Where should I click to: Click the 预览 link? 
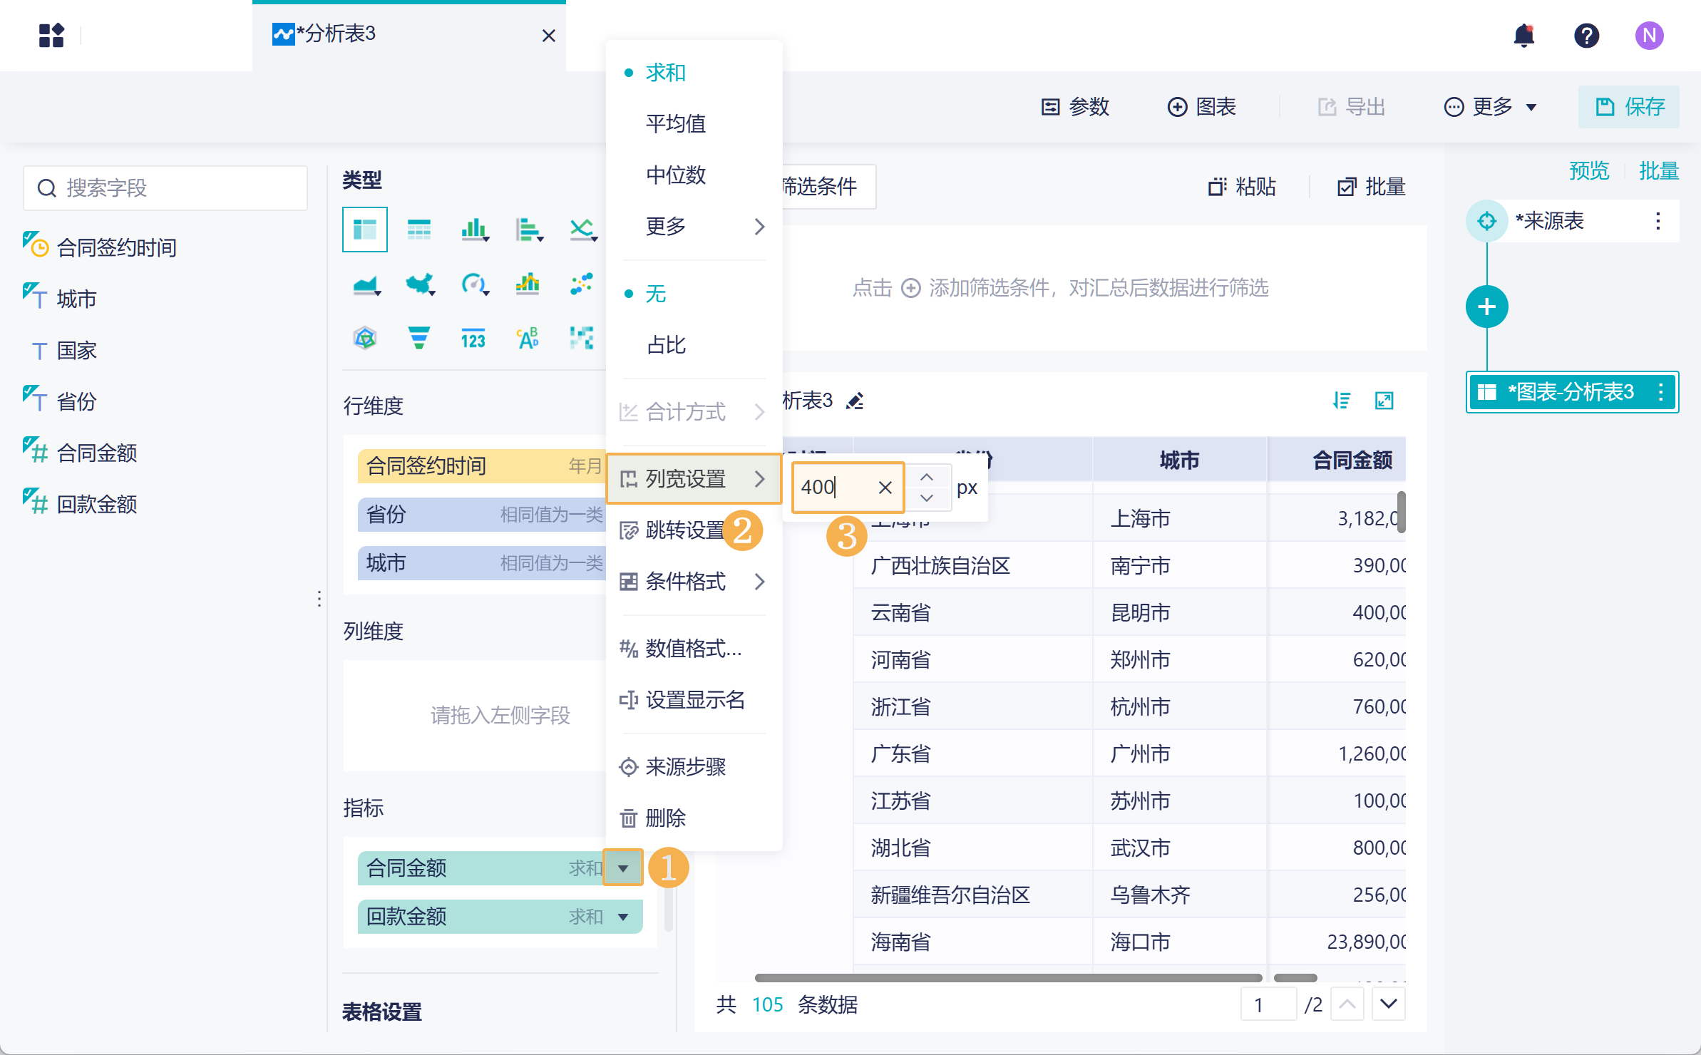tap(1588, 171)
